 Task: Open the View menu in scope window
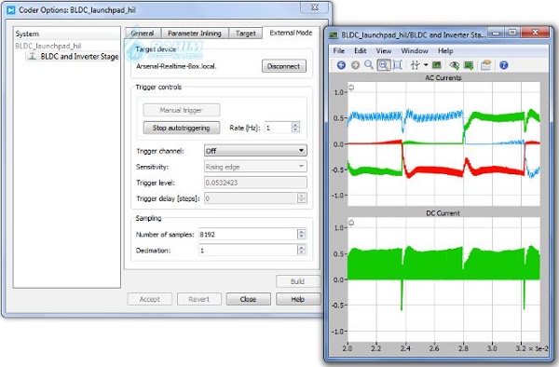(x=384, y=51)
